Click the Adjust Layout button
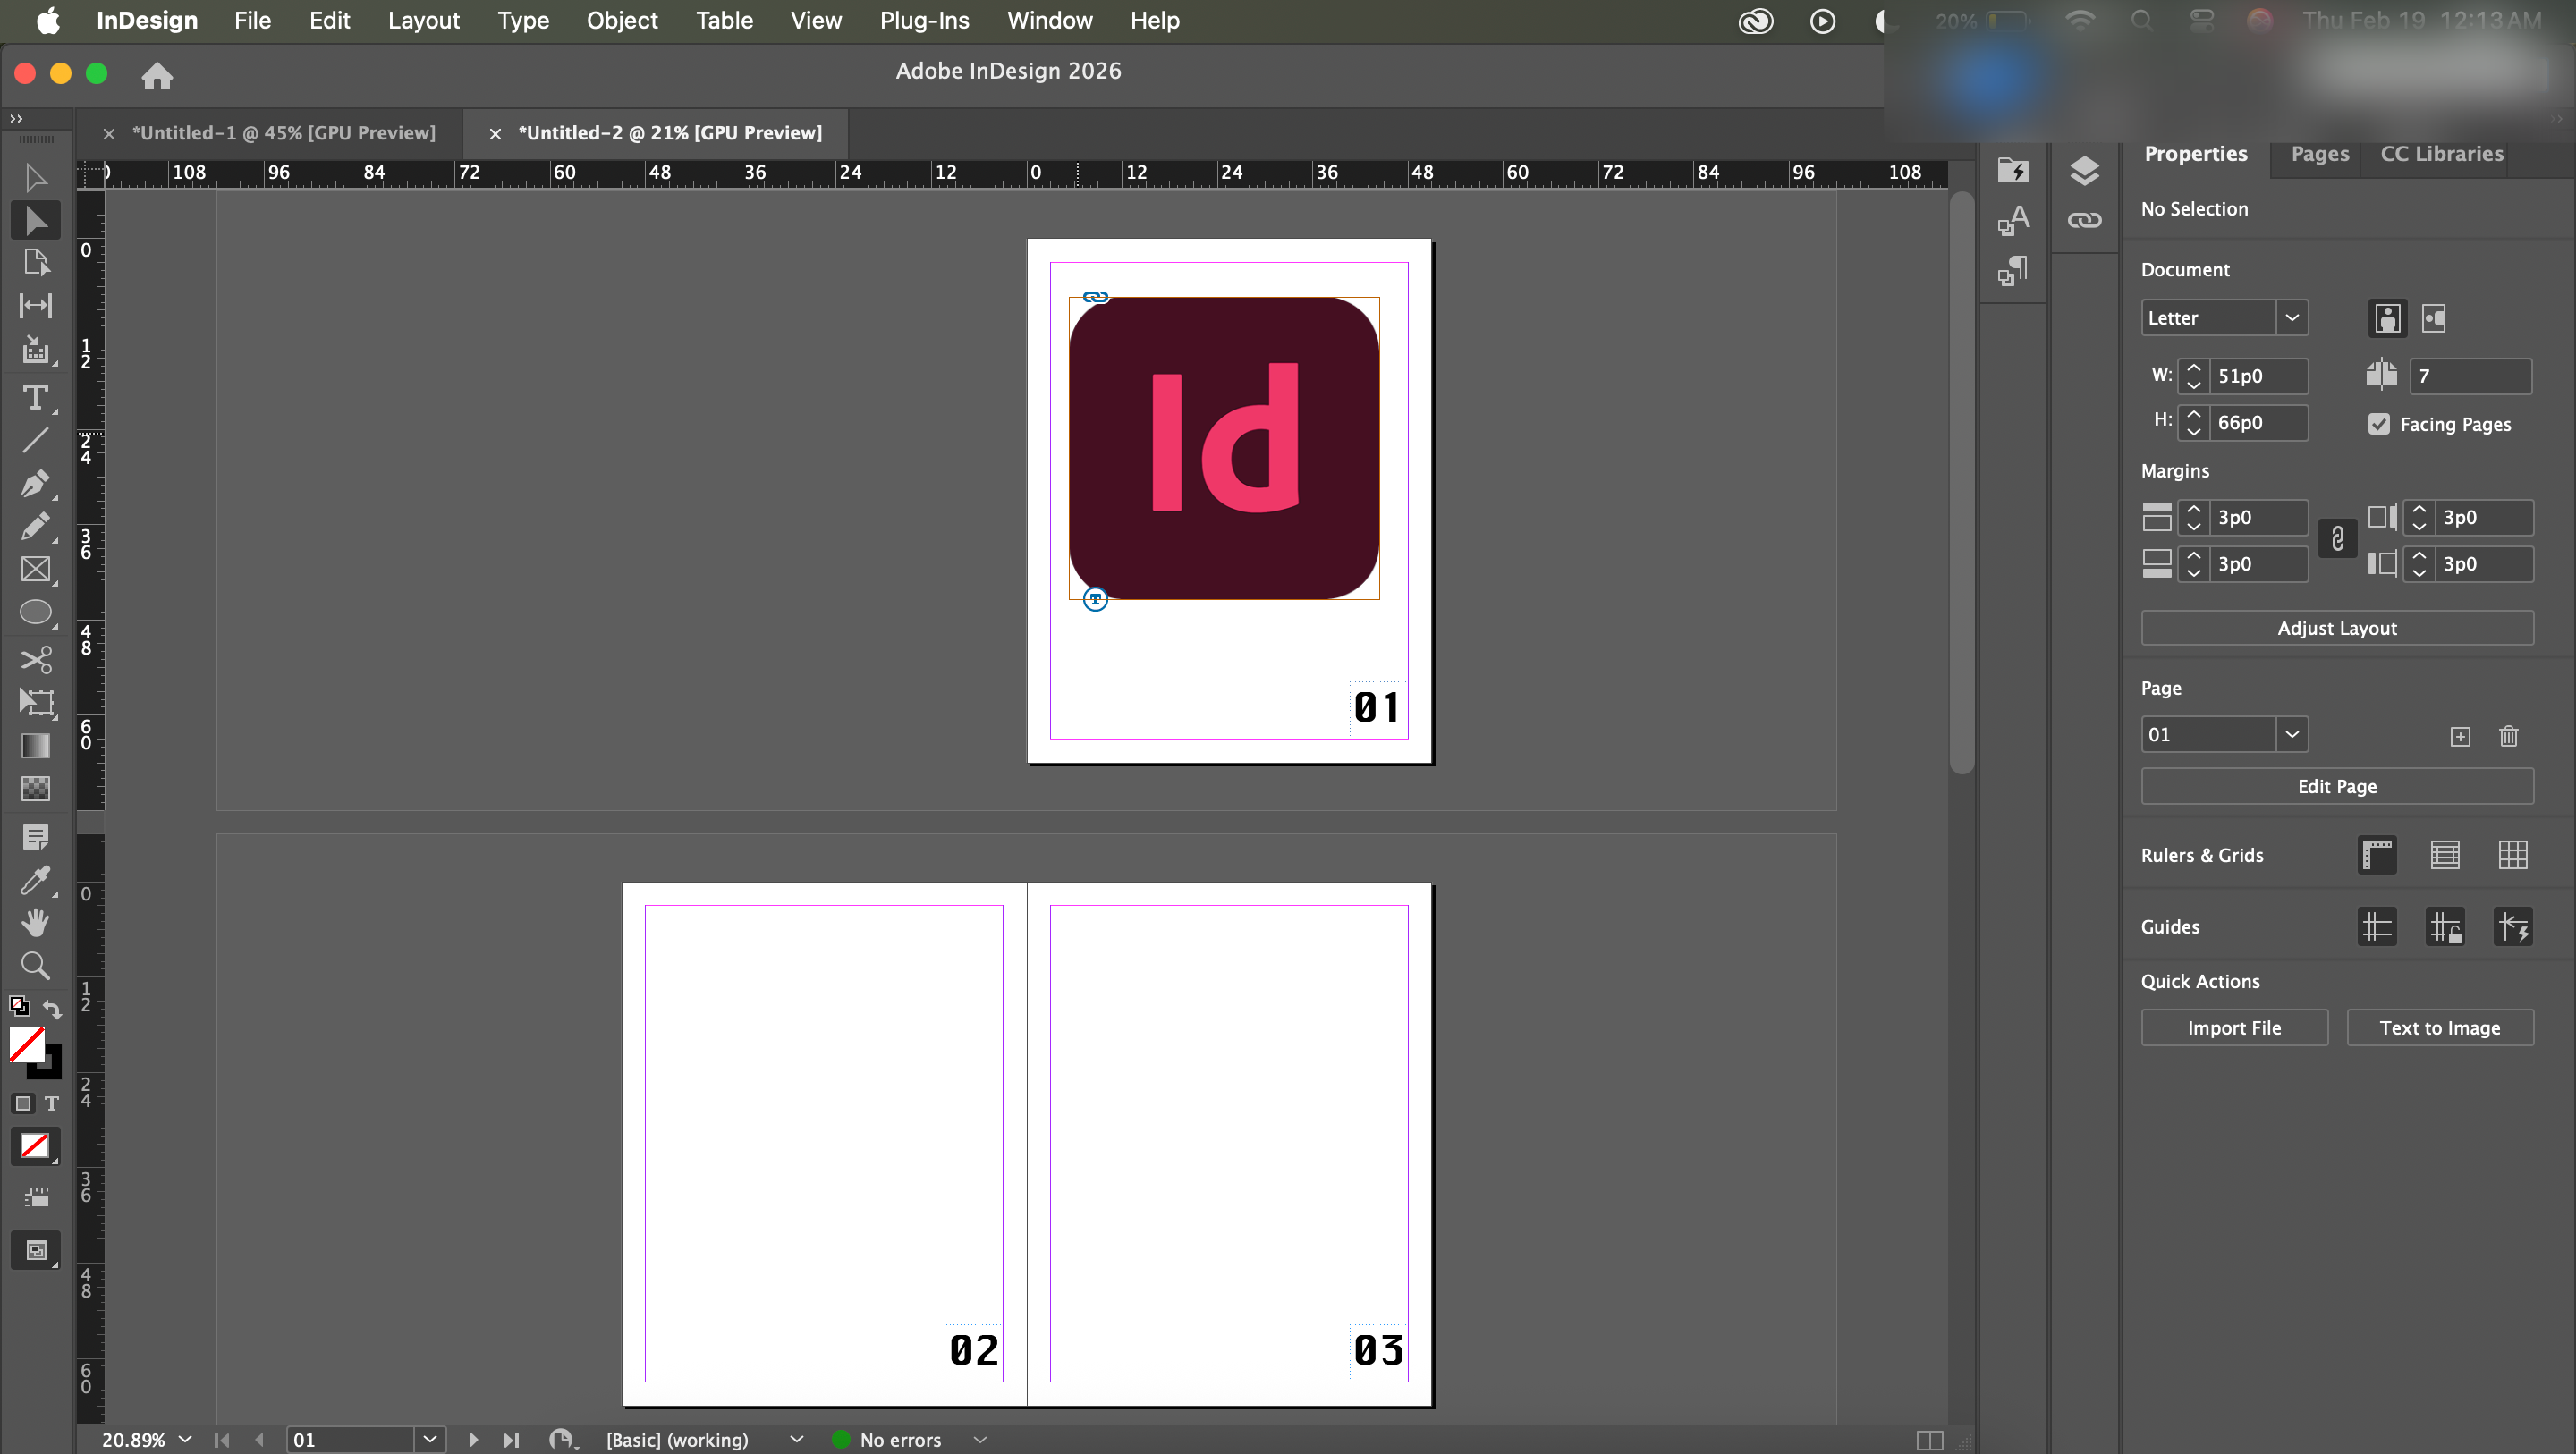 click(2336, 628)
